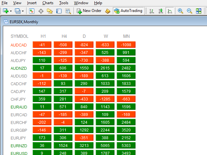The width and height of the screenshot is (207, 155).
Task: Open the Strategy Tester icon
Action: tap(68, 11)
